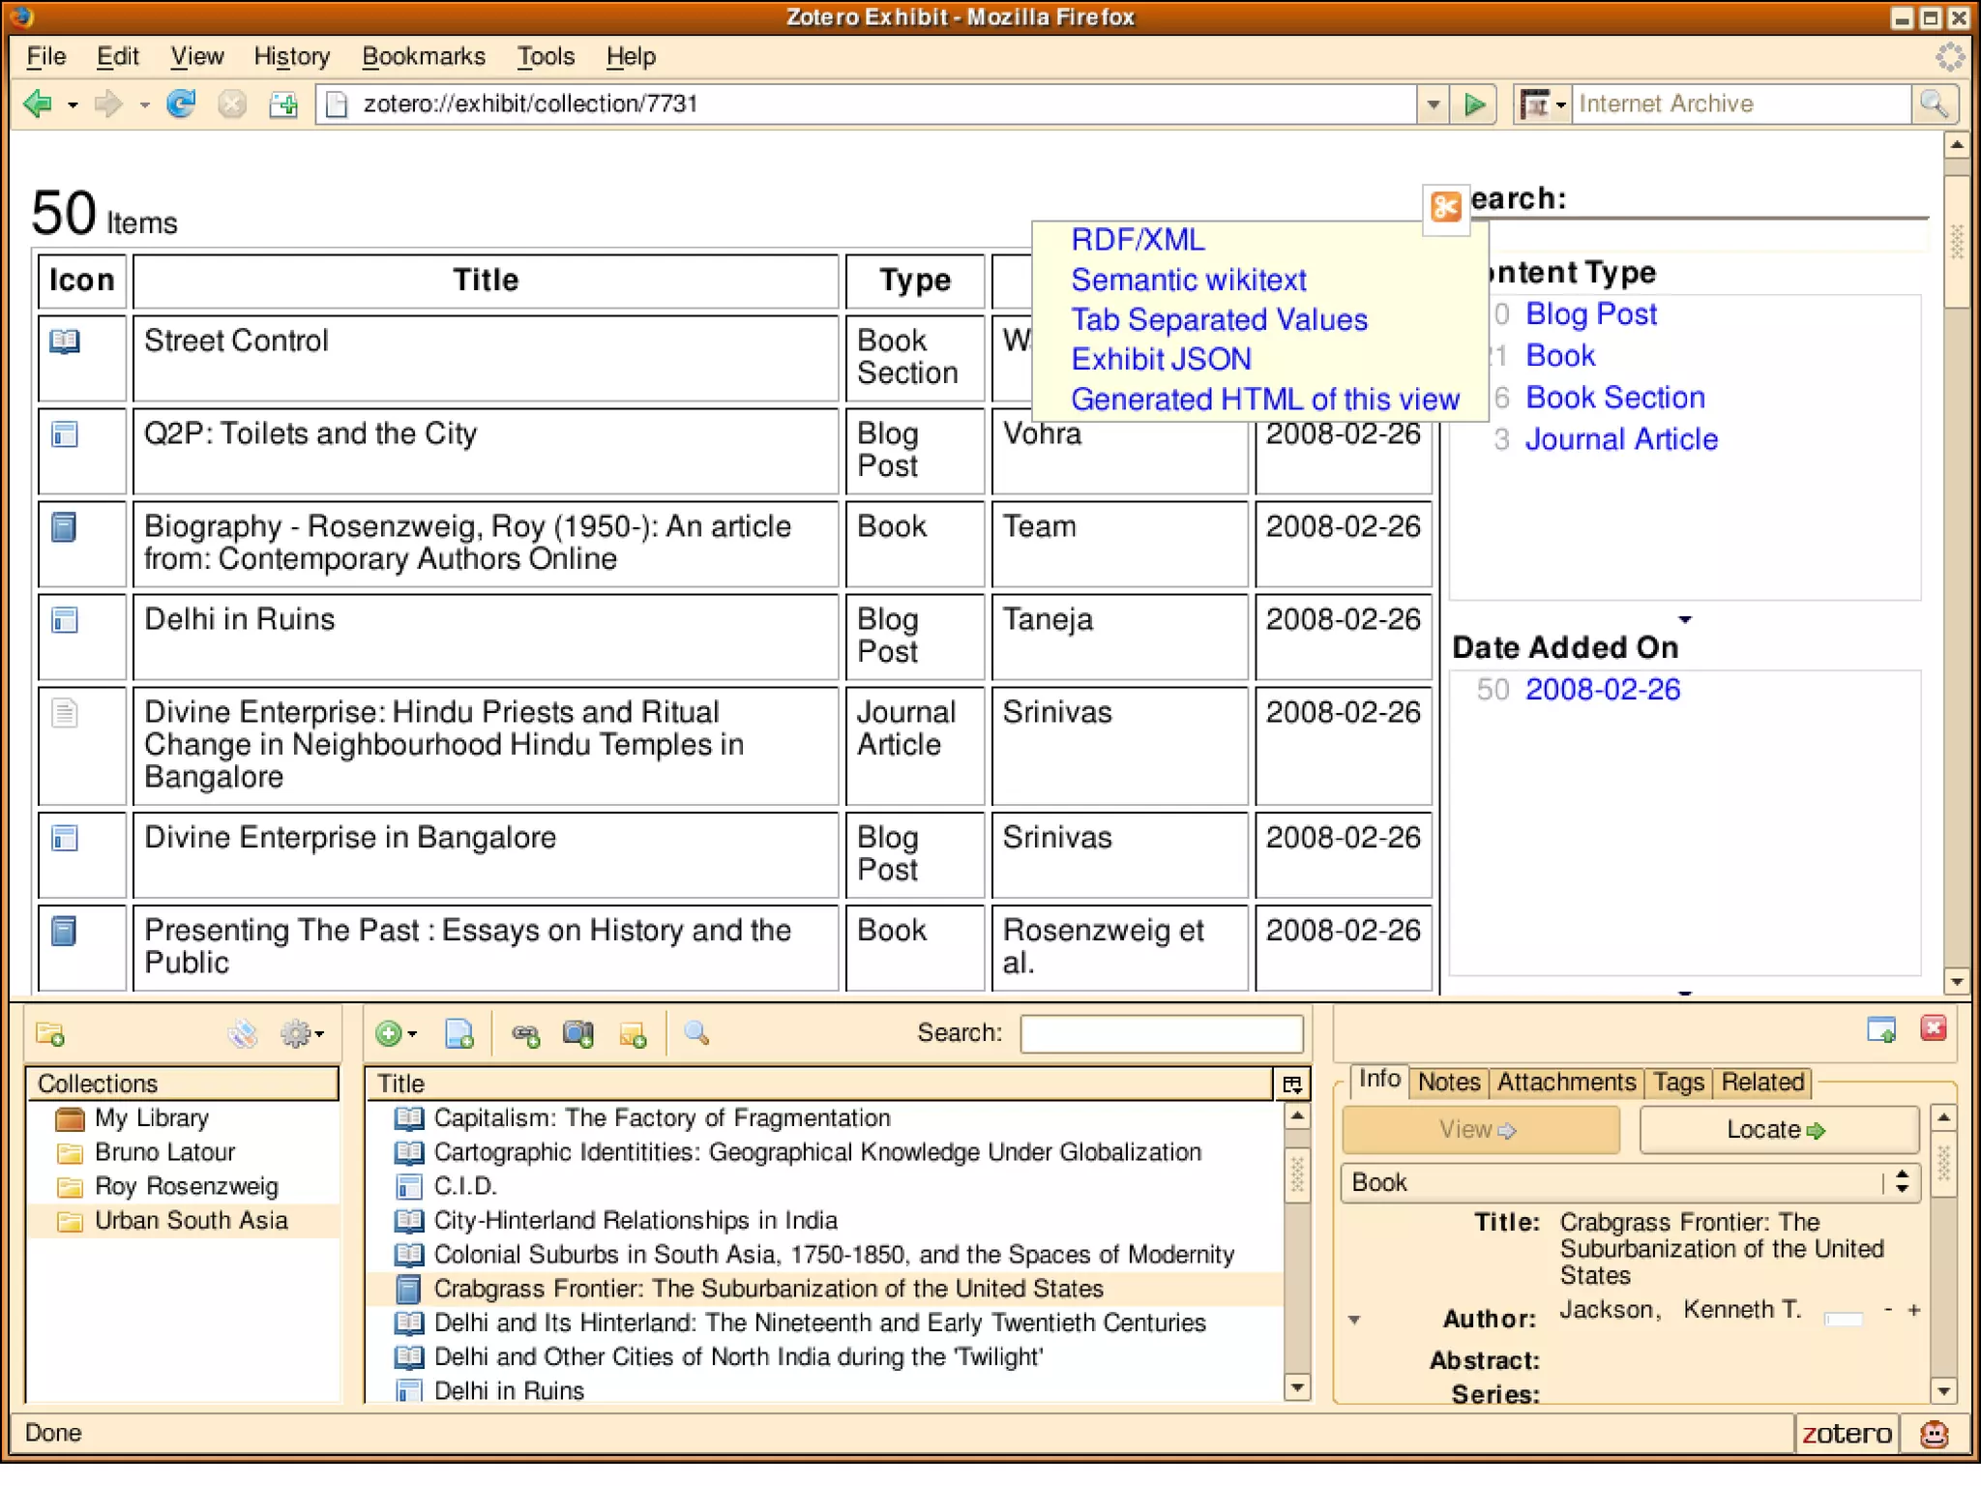Take snapshot of current page icon
The width and height of the screenshot is (1981, 1486).
click(x=578, y=1034)
